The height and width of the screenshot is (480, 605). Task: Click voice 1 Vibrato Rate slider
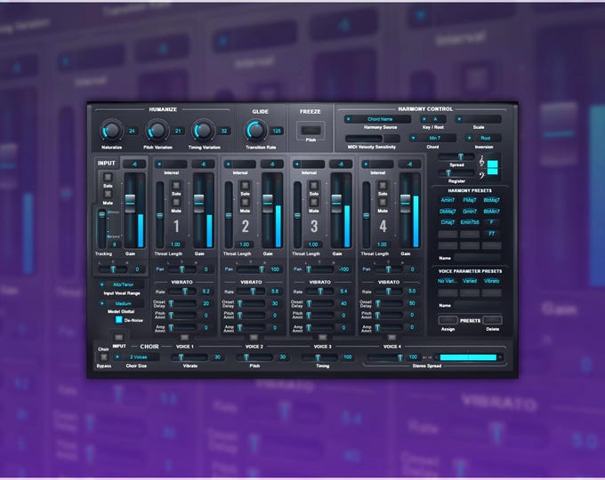point(183,292)
